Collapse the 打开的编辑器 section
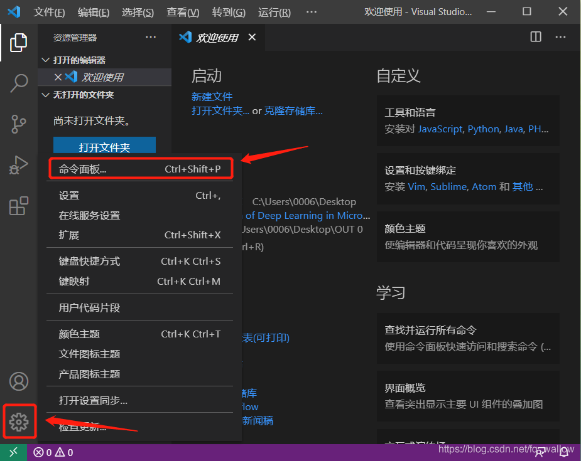The height and width of the screenshot is (461, 581). pos(46,60)
